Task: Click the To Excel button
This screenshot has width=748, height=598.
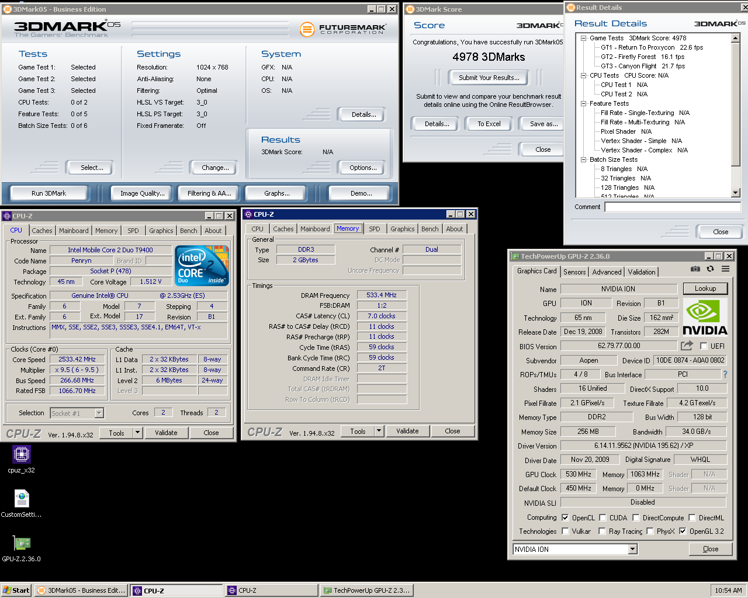Action: click(x=489, y=124)
